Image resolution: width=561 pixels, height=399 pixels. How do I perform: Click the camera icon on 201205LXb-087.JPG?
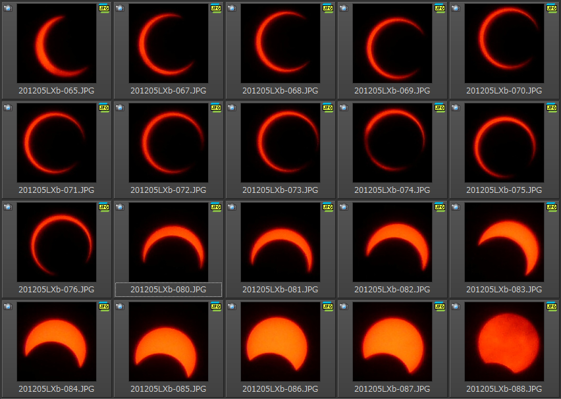click(344, 306)
